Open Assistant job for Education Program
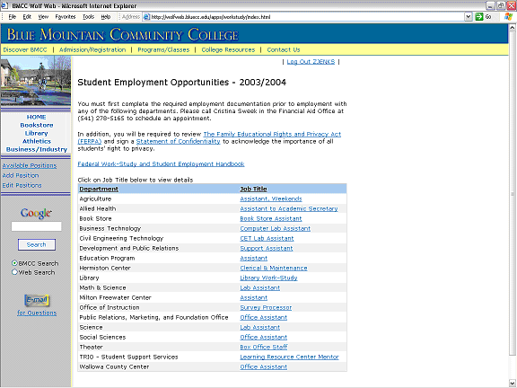The width and height of the screenshot is (517, 388). click(x=253, y=259)
